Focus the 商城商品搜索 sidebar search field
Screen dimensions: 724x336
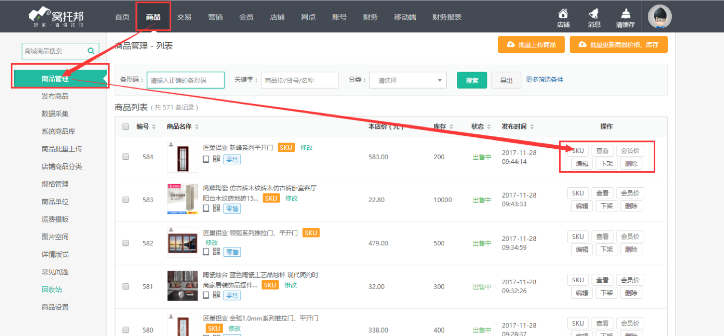(60, 51)
